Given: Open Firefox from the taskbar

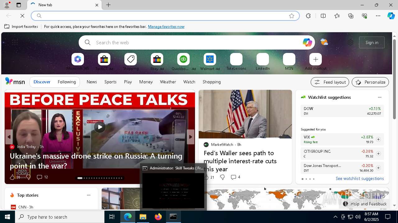Looking at the screenshot, I should coord(158,217).
